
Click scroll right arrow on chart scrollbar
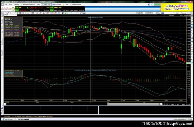point(161,104)
